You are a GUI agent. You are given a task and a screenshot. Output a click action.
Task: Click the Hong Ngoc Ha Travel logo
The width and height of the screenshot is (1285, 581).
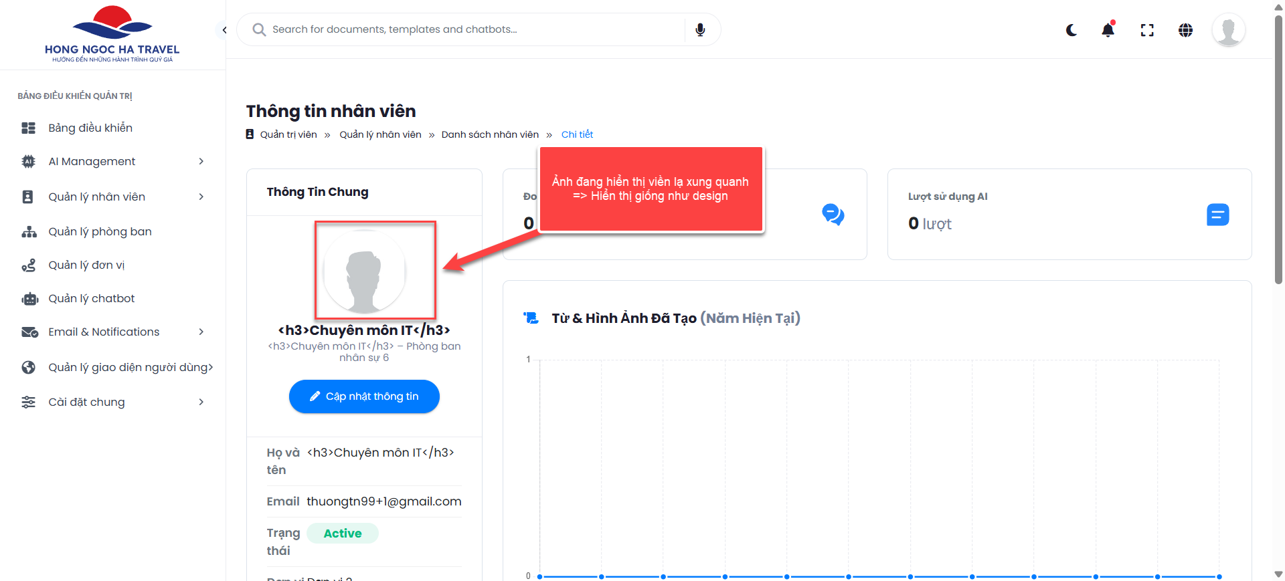(x=112, y=35)
